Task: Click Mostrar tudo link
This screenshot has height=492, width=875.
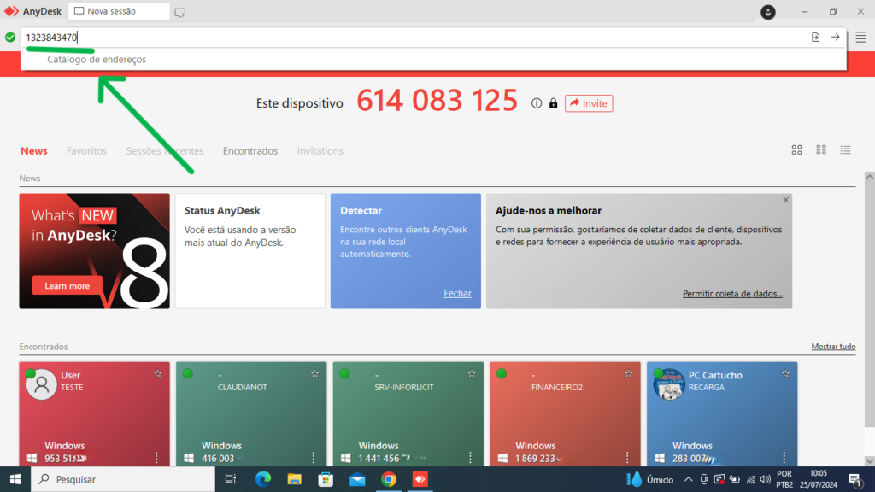Action: [833, 347]
